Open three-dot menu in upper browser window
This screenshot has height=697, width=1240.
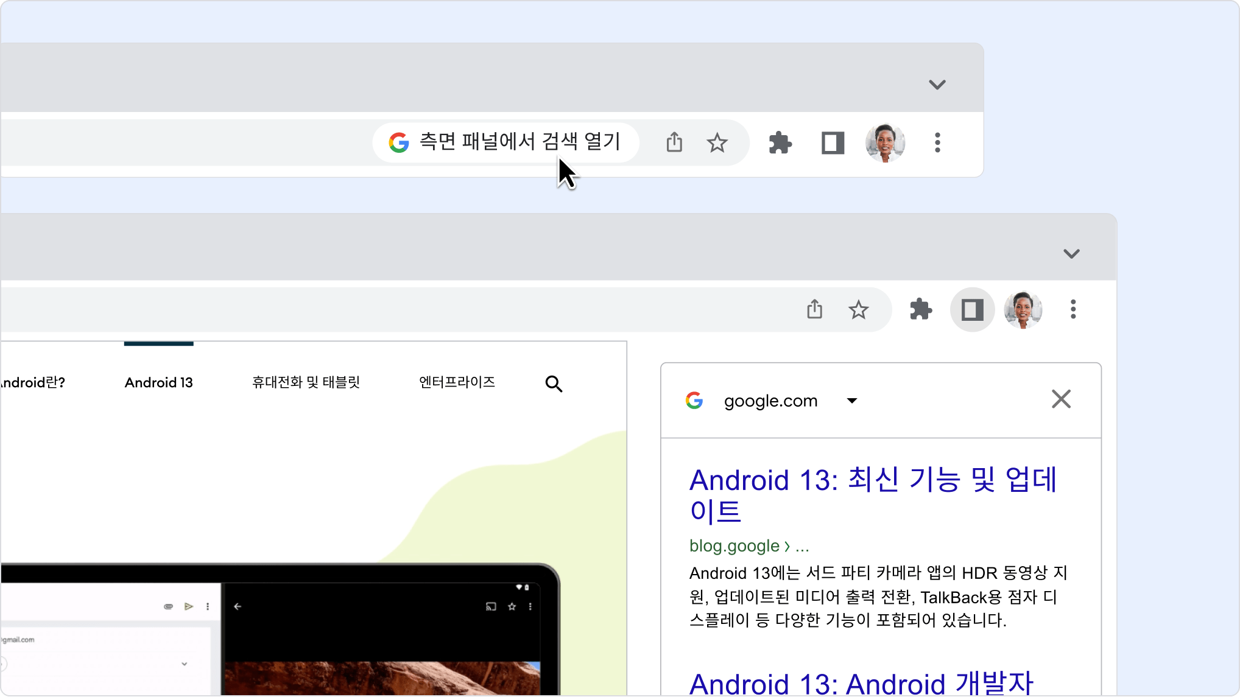pos(937,143)
